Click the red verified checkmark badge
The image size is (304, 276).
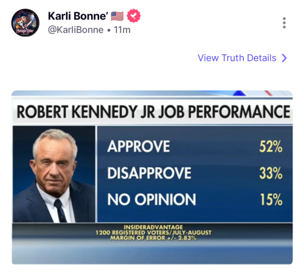point(134,16)
